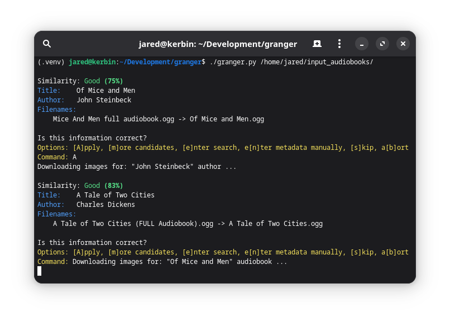Minimize the terminal window
This screenshot has height=321, width=450.
[x=362, y=44]
